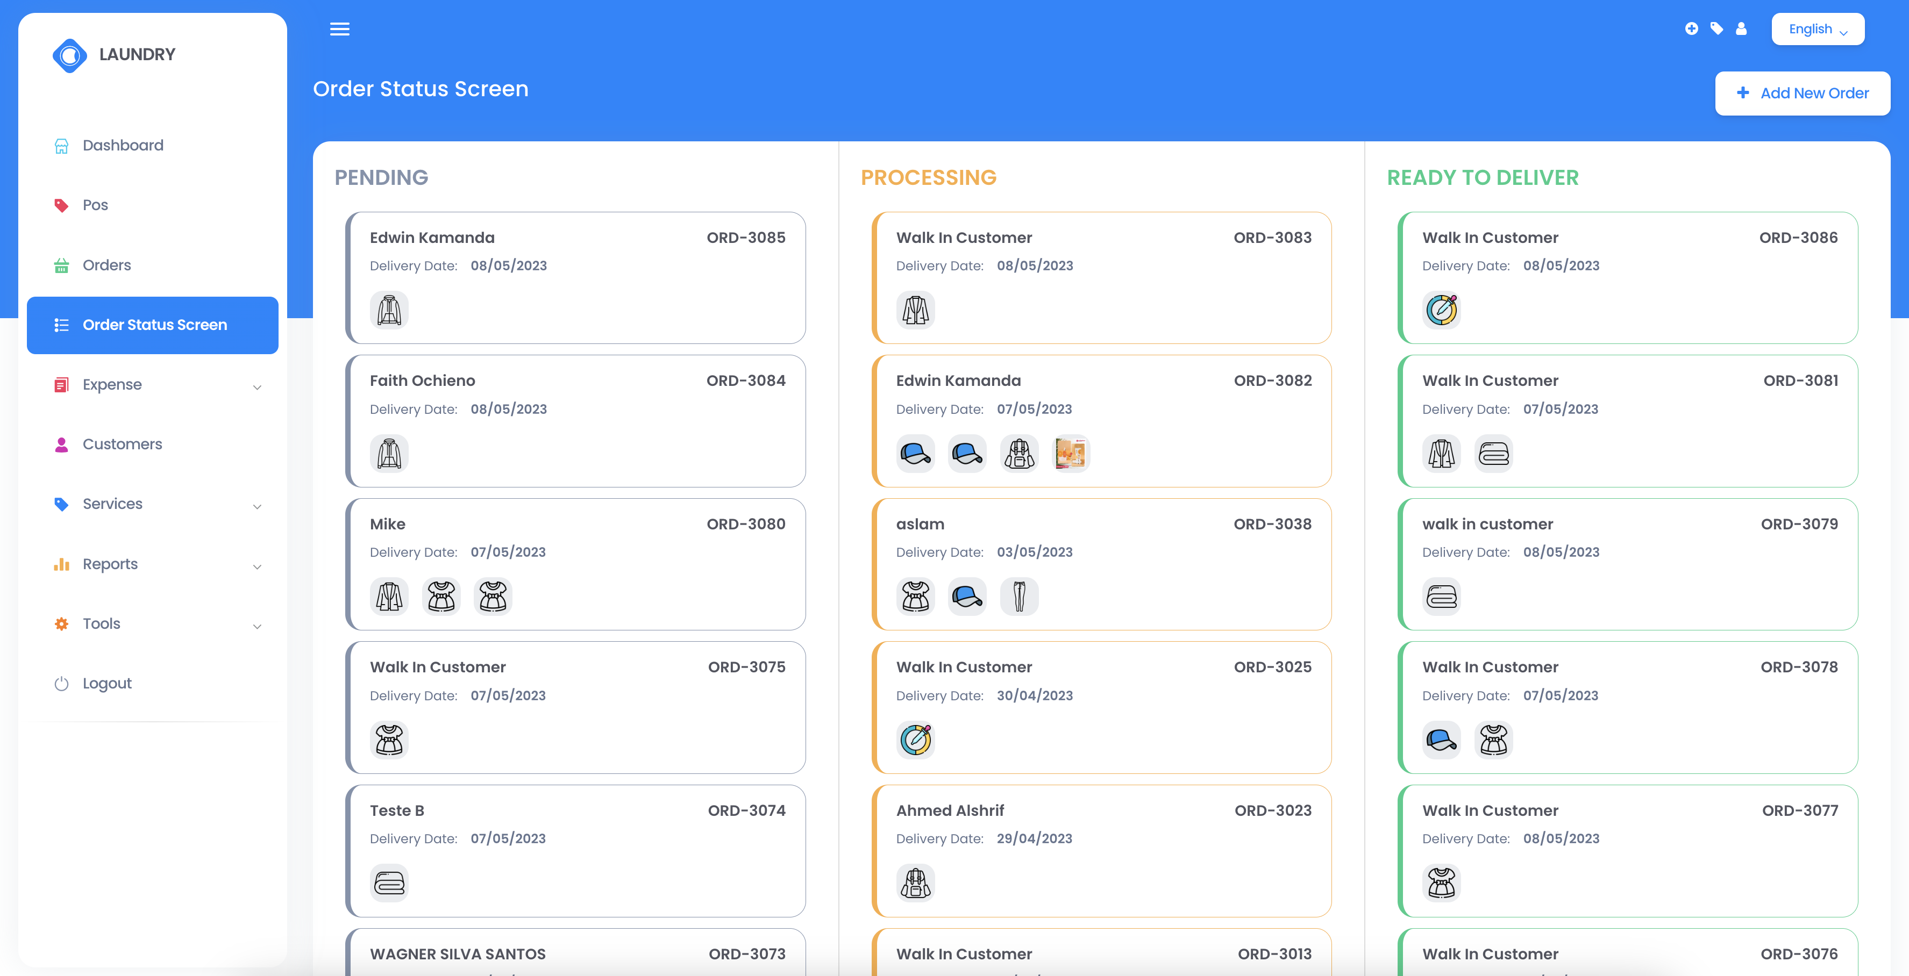This screenshot has width=1909, height=976.
Task: Click the dress icon in ORD-3075 card
Action: pos(389,740)
